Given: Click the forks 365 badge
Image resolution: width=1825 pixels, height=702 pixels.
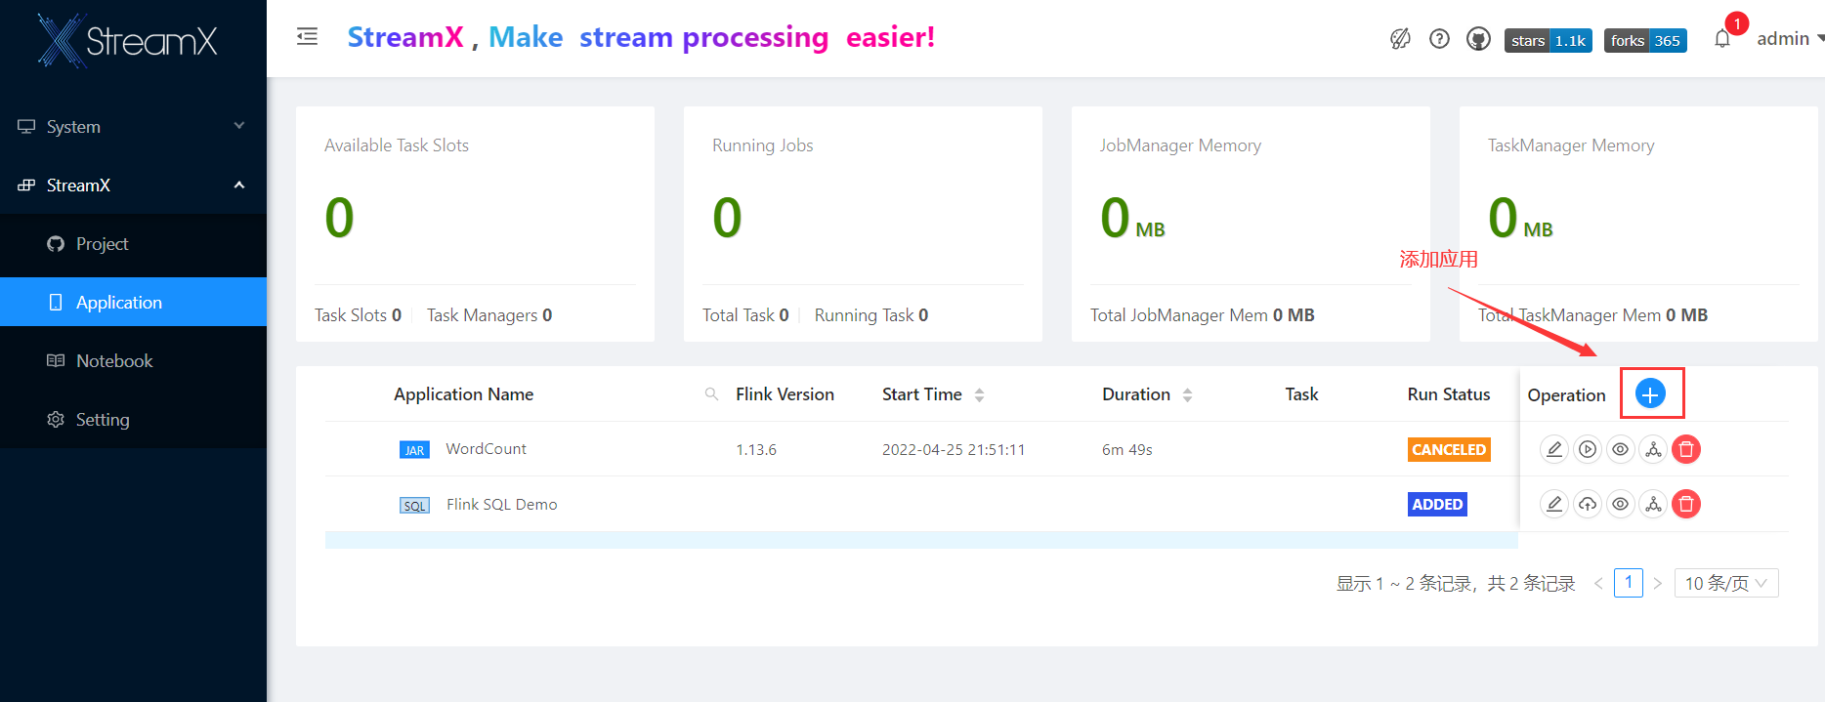Looking at the screenshot, I should pos(1645,40).
